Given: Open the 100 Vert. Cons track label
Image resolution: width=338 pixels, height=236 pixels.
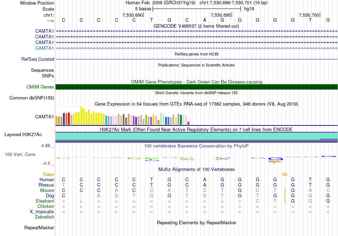Looking at the screenshot, I should pyautogui.click(x=20, y=154).
